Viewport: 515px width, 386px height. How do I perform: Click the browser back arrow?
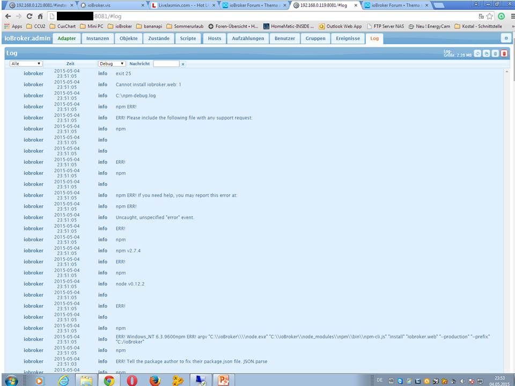pyautogui.click(x=8, y=16)
